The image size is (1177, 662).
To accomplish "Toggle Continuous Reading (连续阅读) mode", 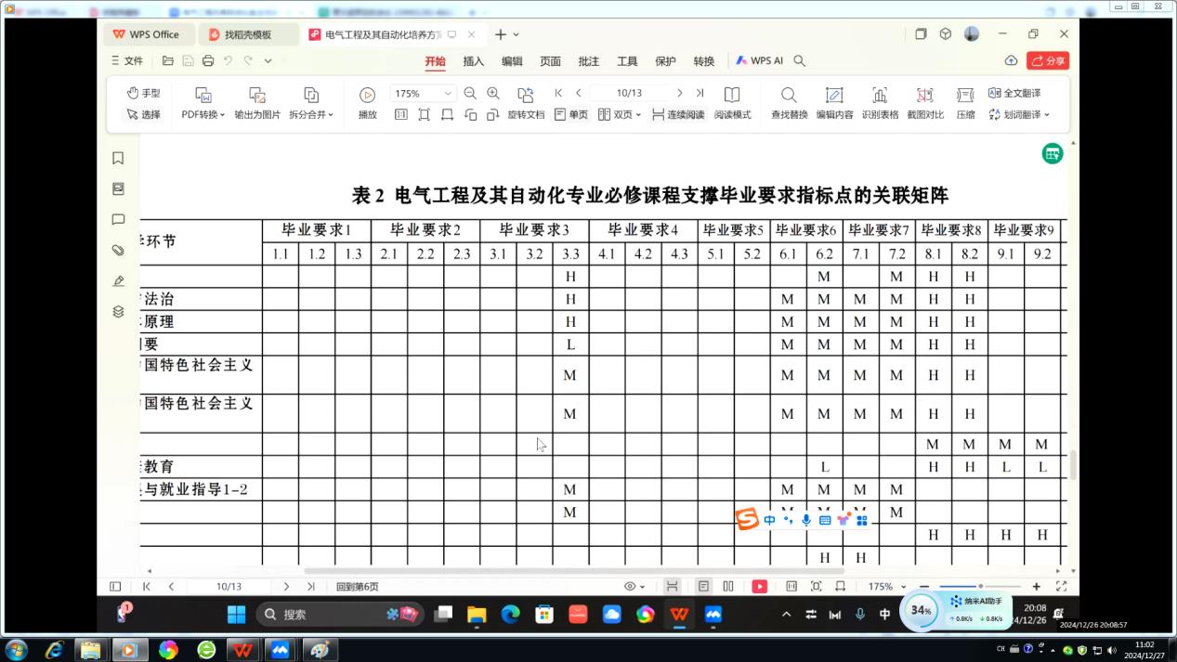I will [x=678, y=115].
